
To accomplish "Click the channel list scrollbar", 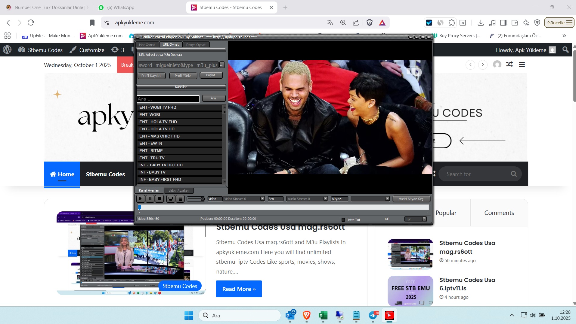I will 224,144.
